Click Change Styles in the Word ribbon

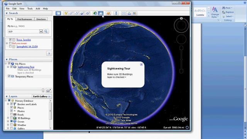(x=215, y=12)
